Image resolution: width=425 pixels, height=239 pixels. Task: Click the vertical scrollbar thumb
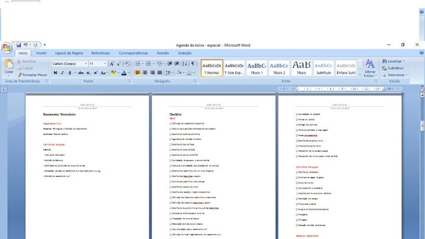pyautogui.click(x=423, y=126)
